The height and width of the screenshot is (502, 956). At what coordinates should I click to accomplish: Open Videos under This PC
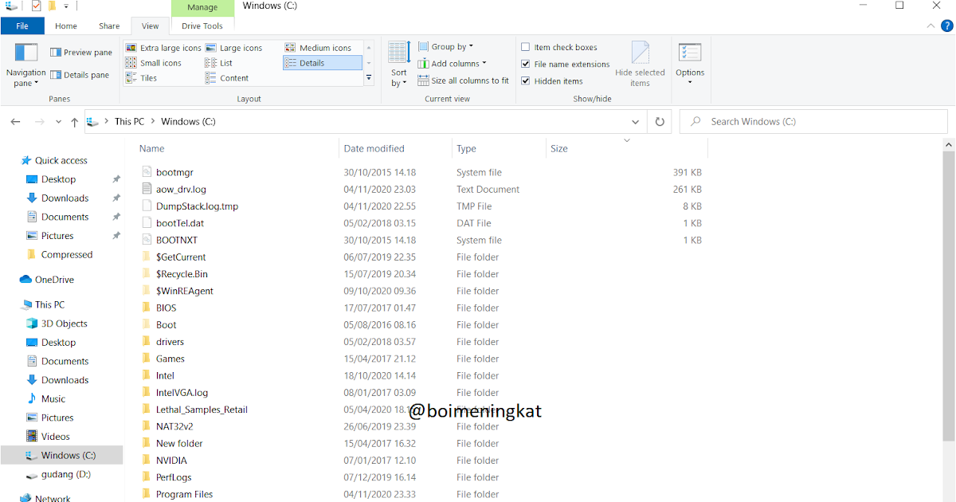tap(48, 437)
